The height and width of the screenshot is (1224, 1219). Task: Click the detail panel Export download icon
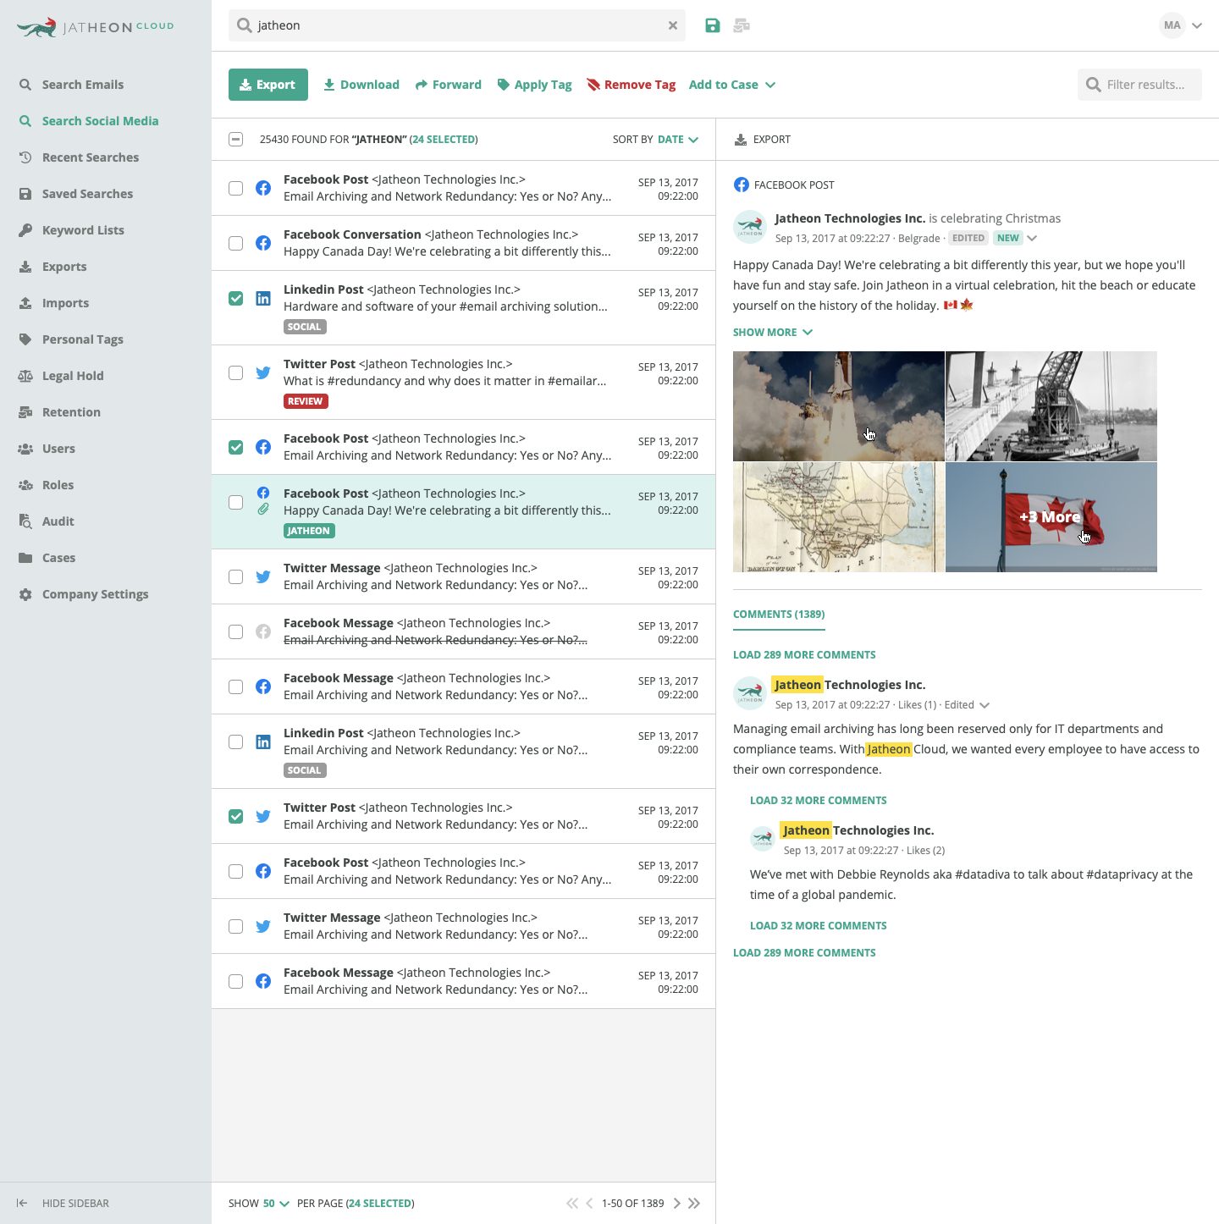tap(741, 140)
